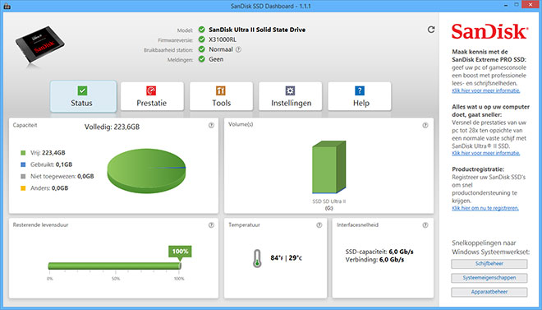Click the SSD SD Ultra II volume bar
The height and width of the screenshot is (310, 542).
click(x=328, y=167)
